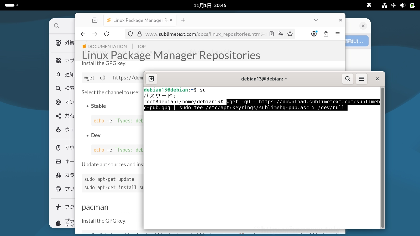The height and width of the screenshot is (236, 420).
Task: Open new terminal tab button
Action: (151, 79)
